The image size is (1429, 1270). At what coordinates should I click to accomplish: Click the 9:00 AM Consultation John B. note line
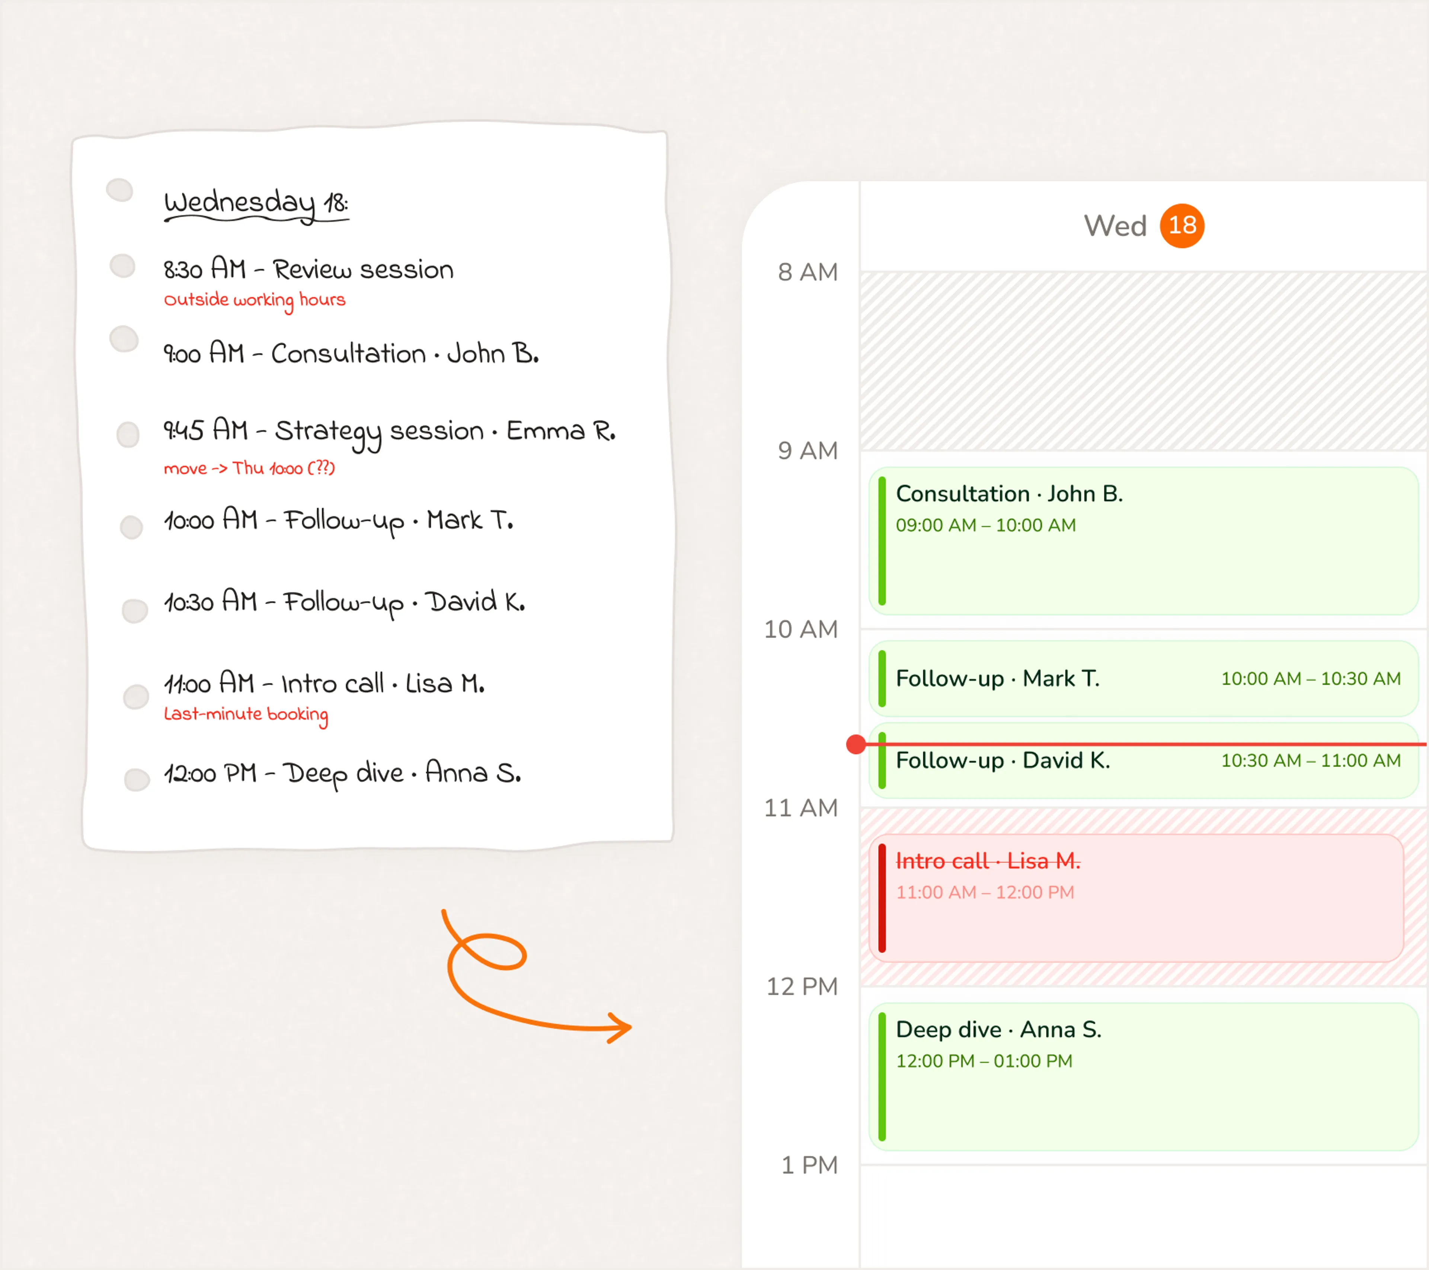point(351,353)
